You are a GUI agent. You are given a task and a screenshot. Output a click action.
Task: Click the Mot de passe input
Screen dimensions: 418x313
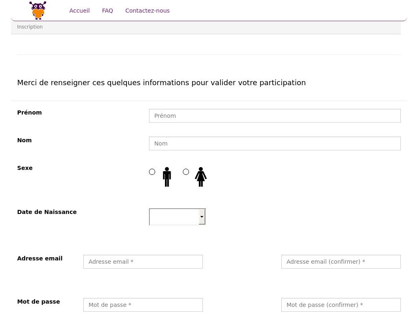[143, 305]
